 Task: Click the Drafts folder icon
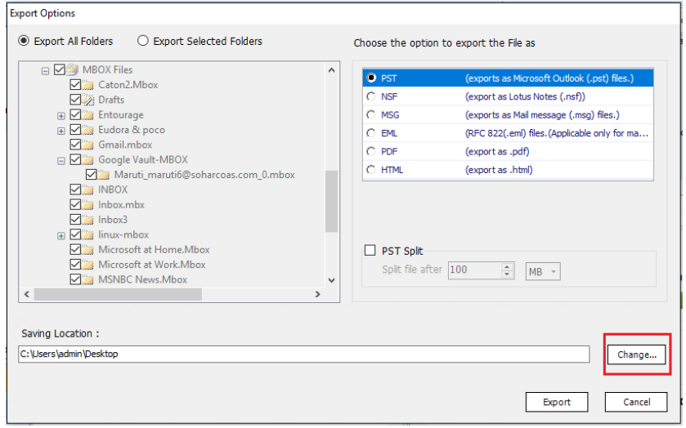tap(88, 100)
